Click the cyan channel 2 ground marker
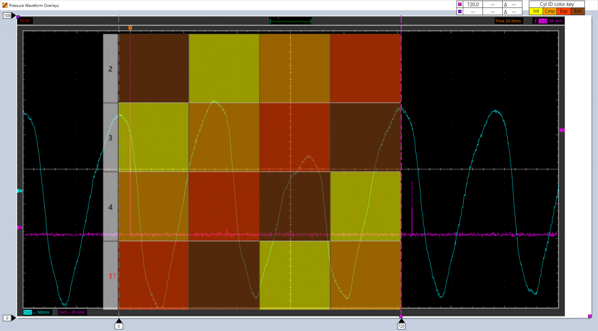 pos(19,191)
